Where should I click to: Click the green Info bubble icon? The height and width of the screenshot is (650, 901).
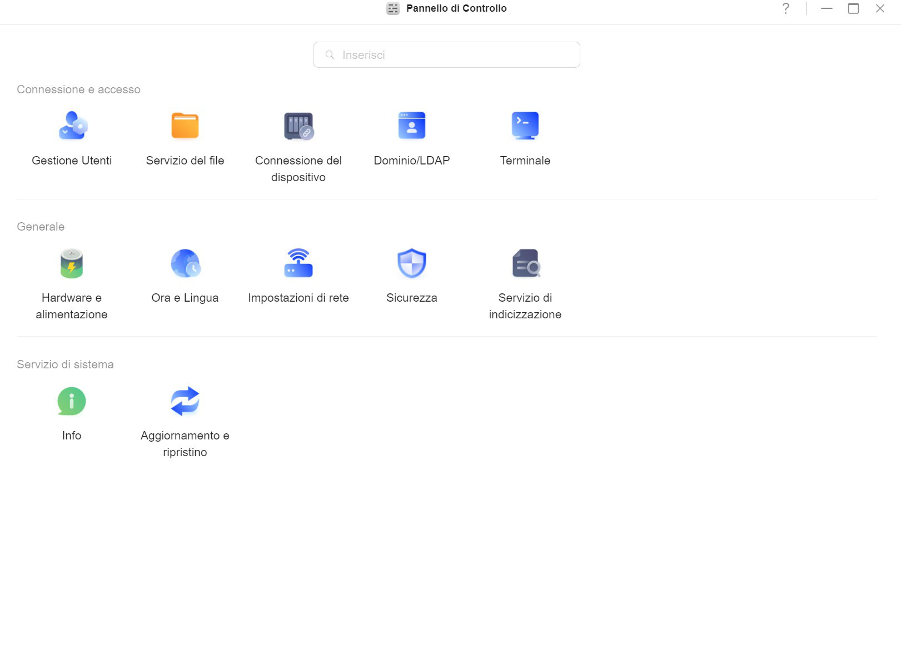point(72,401)
